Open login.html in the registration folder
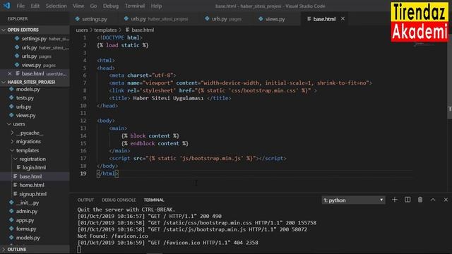The image size is (452, 254). tap(34, 168)
